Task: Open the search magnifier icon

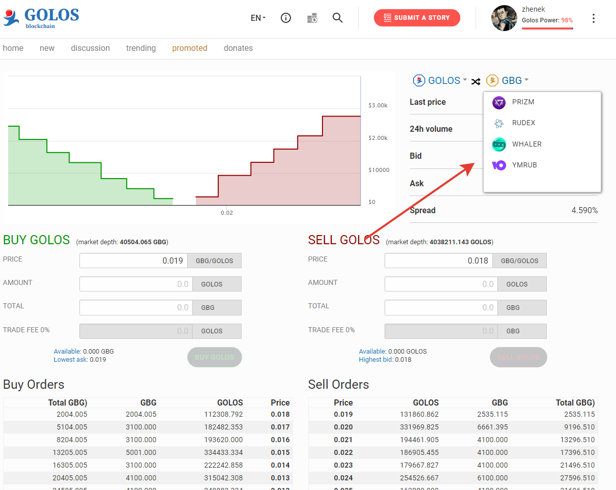Action: pos(338,18)
